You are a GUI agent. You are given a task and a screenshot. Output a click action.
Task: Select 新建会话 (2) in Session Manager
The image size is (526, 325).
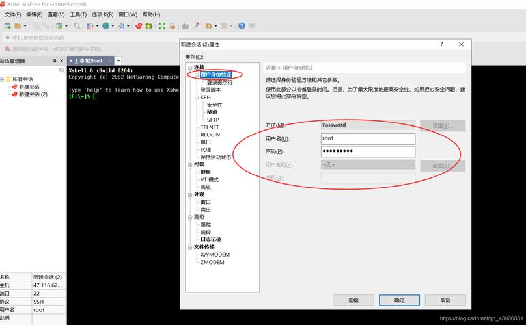click(33, 94)
